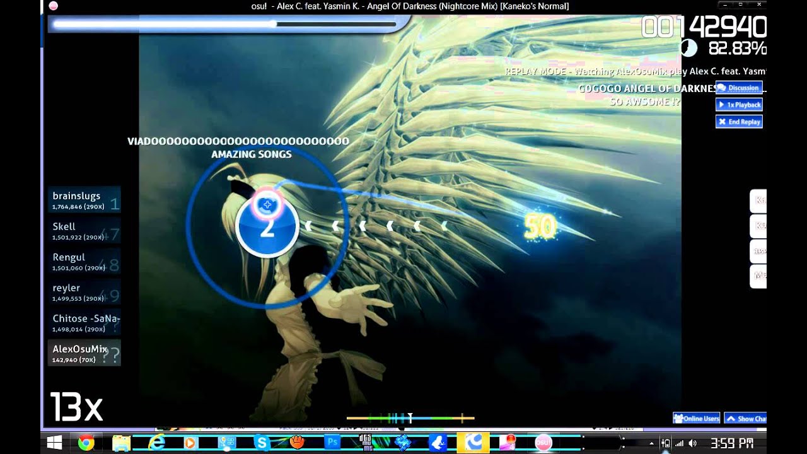Seek using the song progress bar

[x=224, y=25]
